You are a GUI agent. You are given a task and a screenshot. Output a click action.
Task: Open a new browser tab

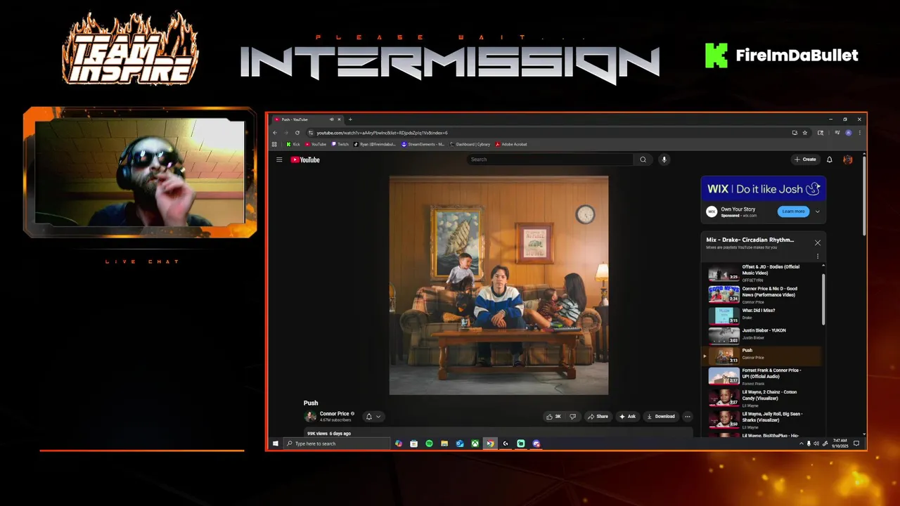click(x=350, y=119)
